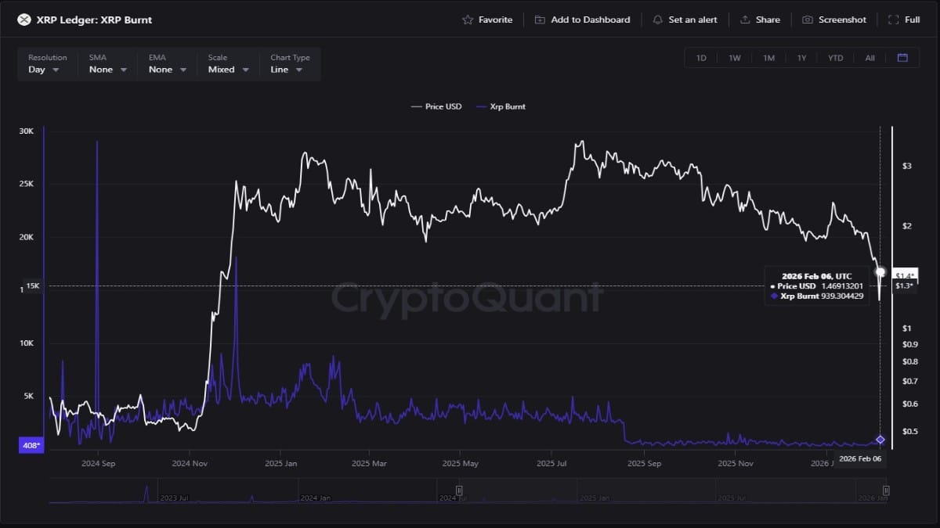The image size is (940, 528).
Task: Click the Add to Dashboard icon
Action: pyautogui.click(x=540, y=20)
